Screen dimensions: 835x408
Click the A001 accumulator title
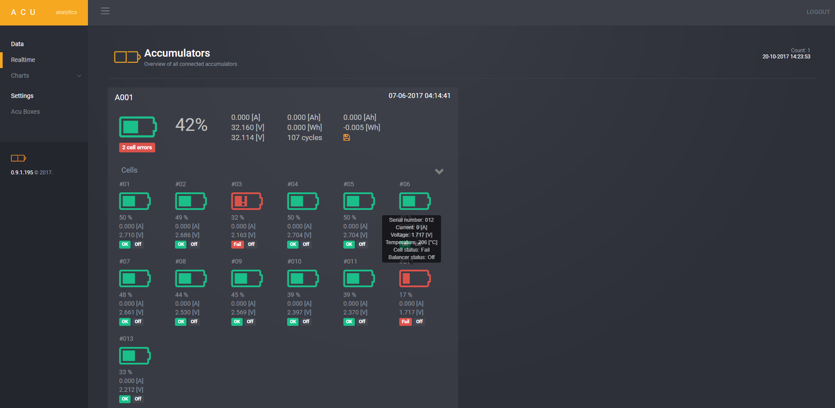click(x=124, y=97)
